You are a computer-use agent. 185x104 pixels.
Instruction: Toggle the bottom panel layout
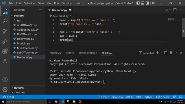coord(143,3)
